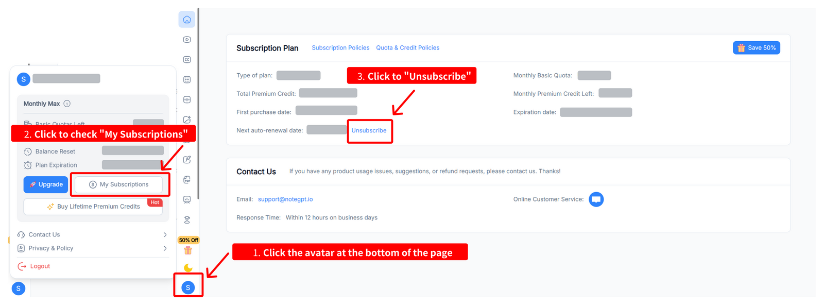Click the CC captions icon in sidebar

pyautogui.click(x=187, y=60)
